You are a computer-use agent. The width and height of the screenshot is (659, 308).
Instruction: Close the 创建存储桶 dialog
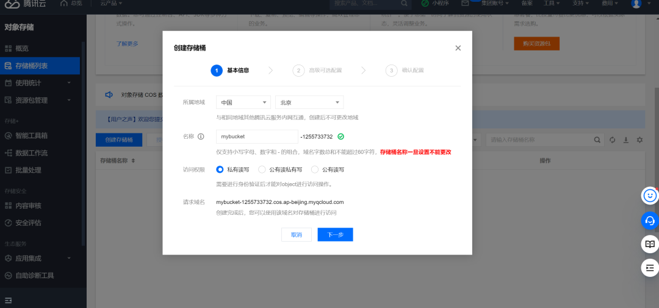(458, 47)
